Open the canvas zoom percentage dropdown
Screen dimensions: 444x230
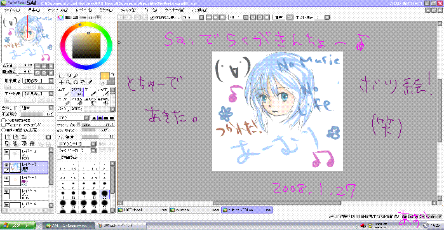[193, 18]
